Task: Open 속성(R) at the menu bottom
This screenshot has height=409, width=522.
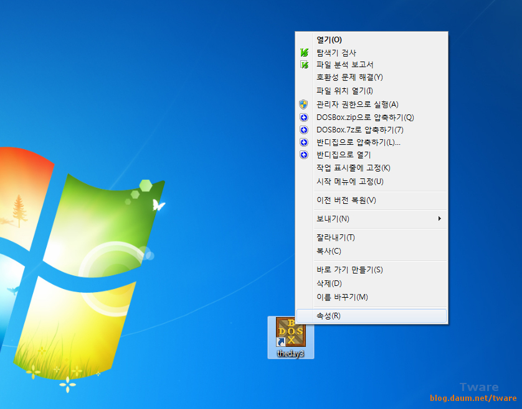Action: 371,316
